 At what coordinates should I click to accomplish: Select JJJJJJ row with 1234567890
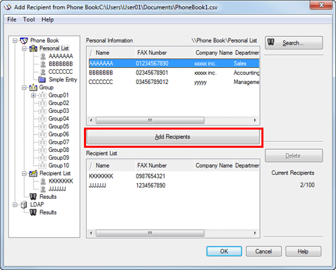click(174, 185)
